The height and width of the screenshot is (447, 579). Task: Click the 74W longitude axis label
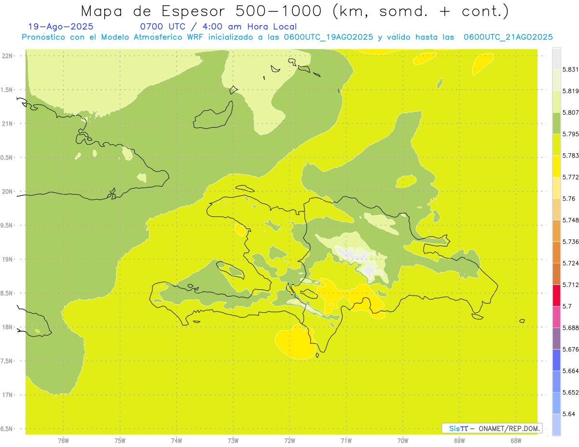tap(177, 441)
